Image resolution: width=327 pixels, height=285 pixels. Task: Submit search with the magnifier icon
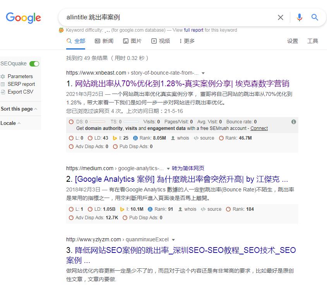pos(315,17)
